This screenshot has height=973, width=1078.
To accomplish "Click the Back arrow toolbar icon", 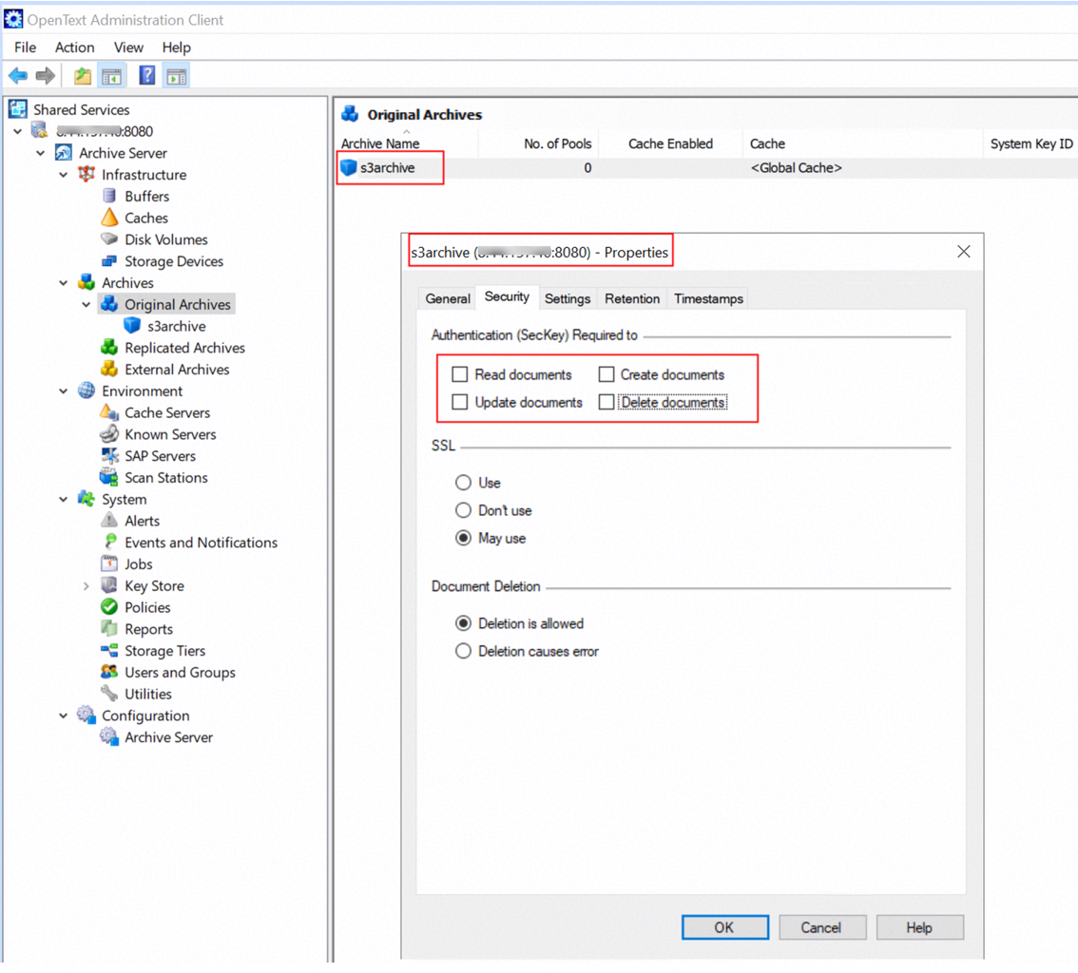I will [x=18, y=76].
